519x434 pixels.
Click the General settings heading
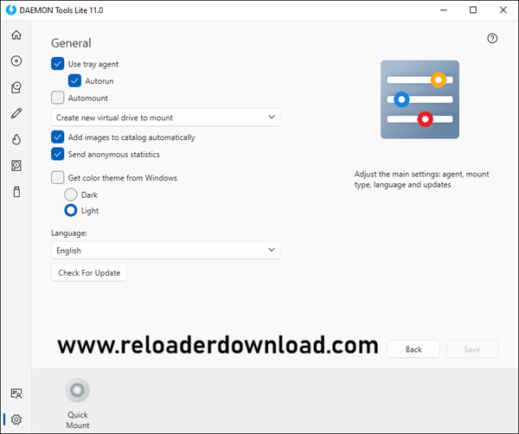(x=71, y=43)
